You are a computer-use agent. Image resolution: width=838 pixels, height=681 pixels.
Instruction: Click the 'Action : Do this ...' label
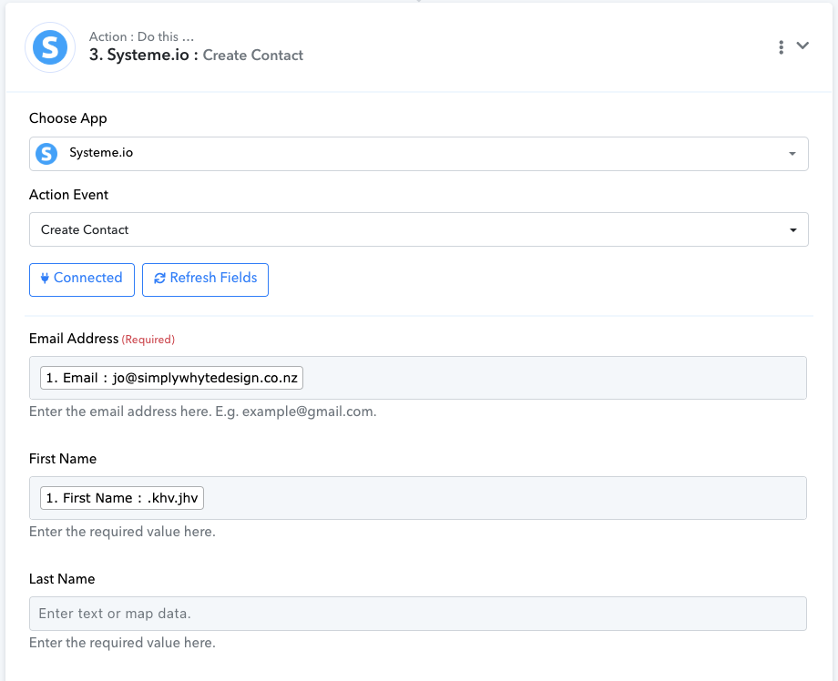(x=141, y=36)
